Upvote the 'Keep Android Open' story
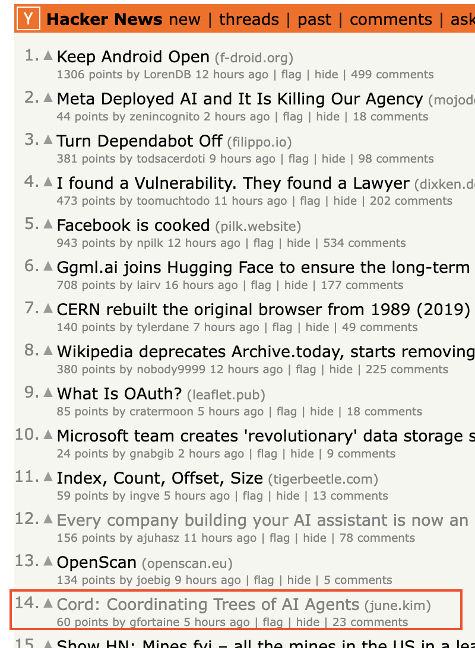The height and width of the screenshot is (648, 475). point(49,56)
